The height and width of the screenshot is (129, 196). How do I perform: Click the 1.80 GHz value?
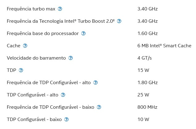click(x=147, y=83)
